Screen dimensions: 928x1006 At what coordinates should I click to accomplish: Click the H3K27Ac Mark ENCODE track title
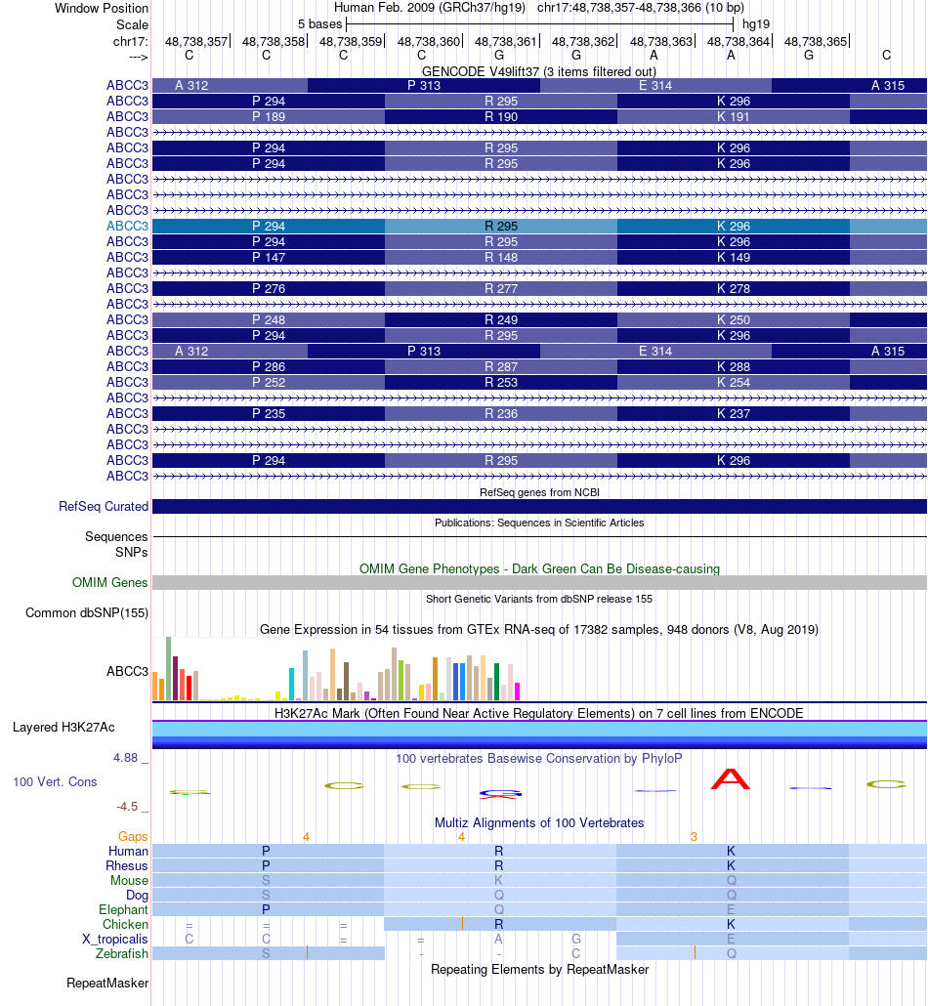[539, 713]
